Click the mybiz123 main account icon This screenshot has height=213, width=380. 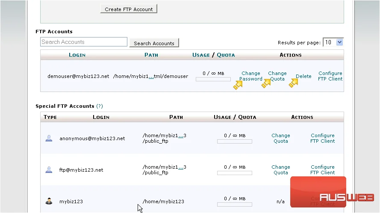coord(49,201)
